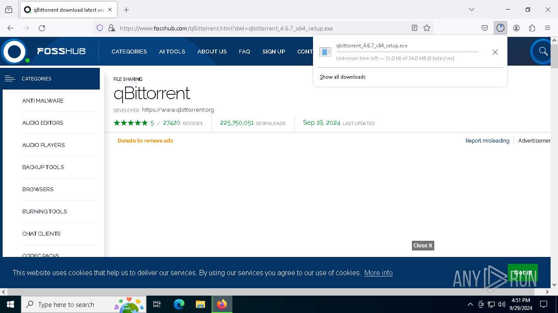Select BROWSERS category
Viewport: 558px width, 313px height.
click(x=37, y=190)
